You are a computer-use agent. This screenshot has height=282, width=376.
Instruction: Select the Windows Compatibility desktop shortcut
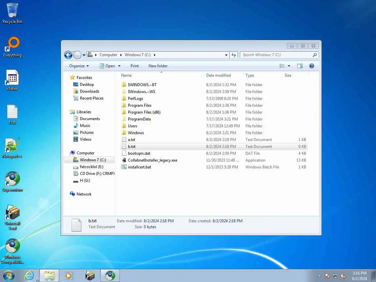(12, 251)
